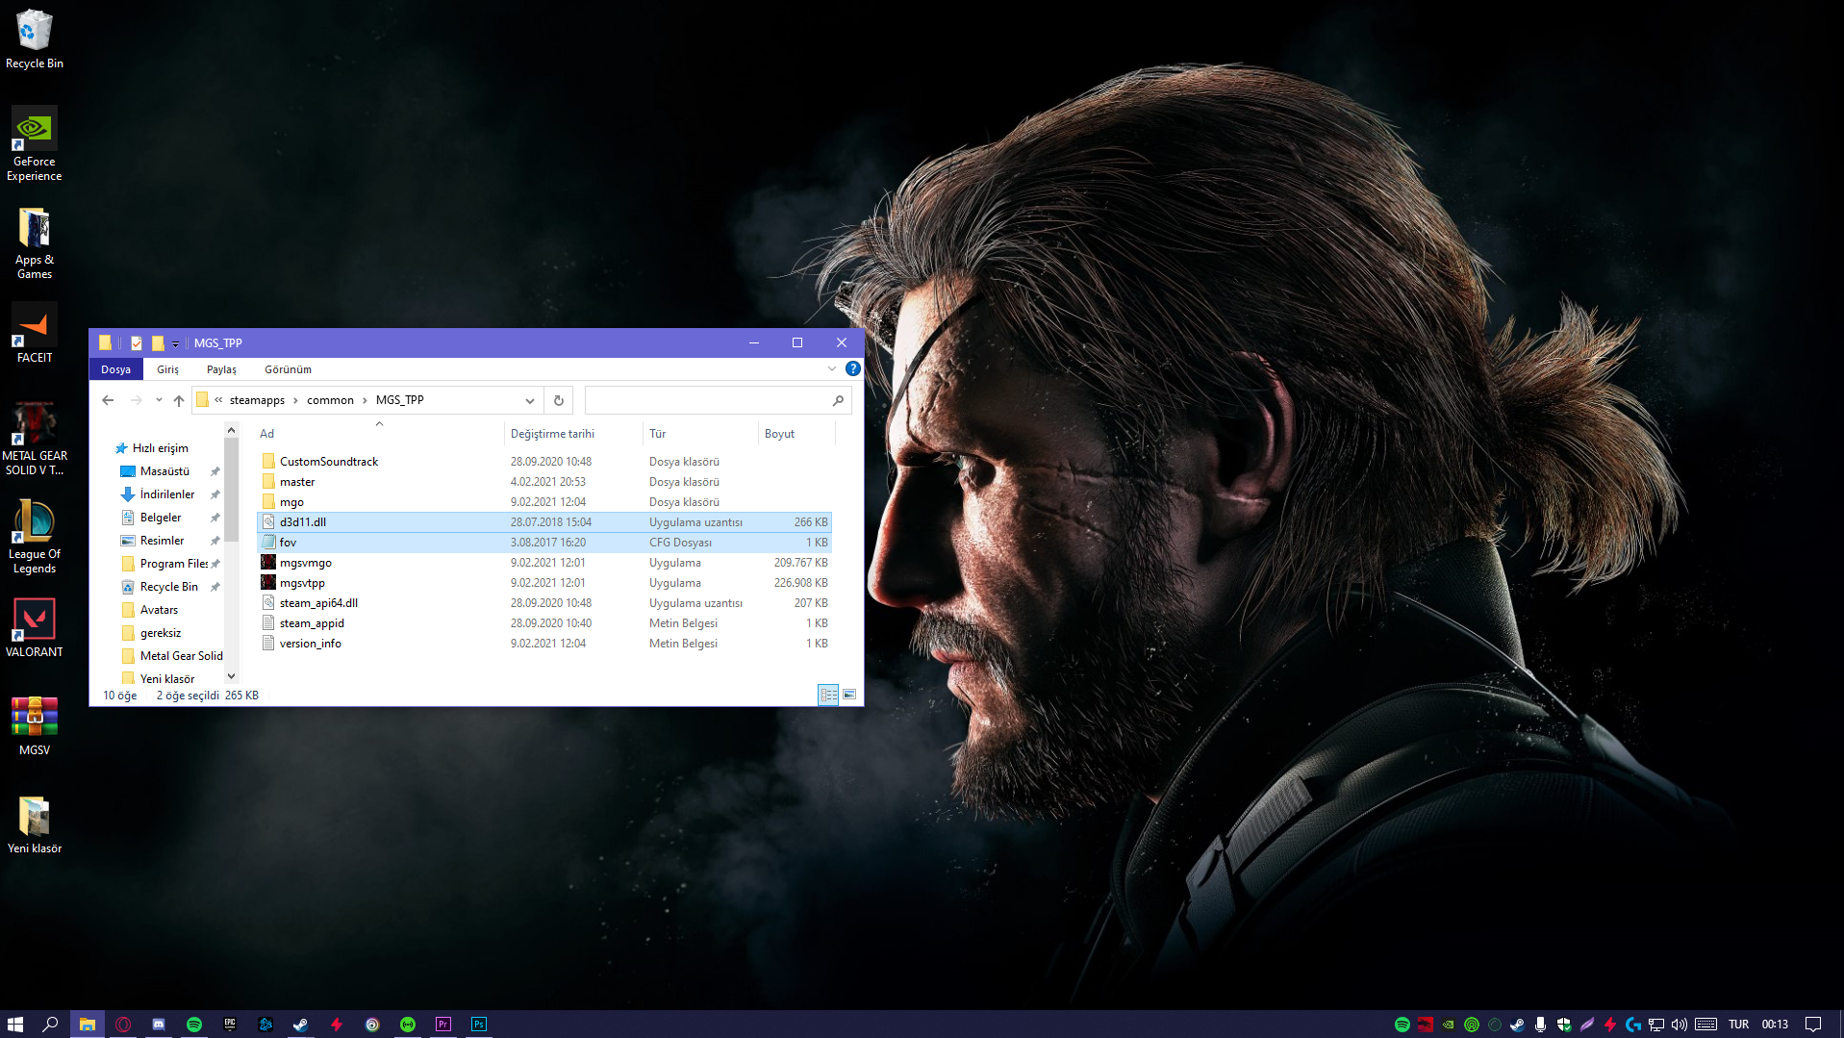The height and width of the screenshot is (1038, 1844).
Task: Click the Properties quick access toolbar icon
Action: pos(137,343)
